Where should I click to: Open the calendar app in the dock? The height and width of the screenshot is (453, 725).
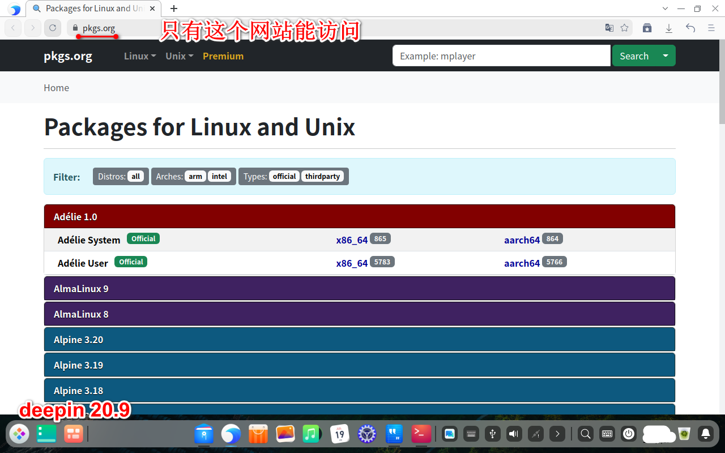pos(339,434)
